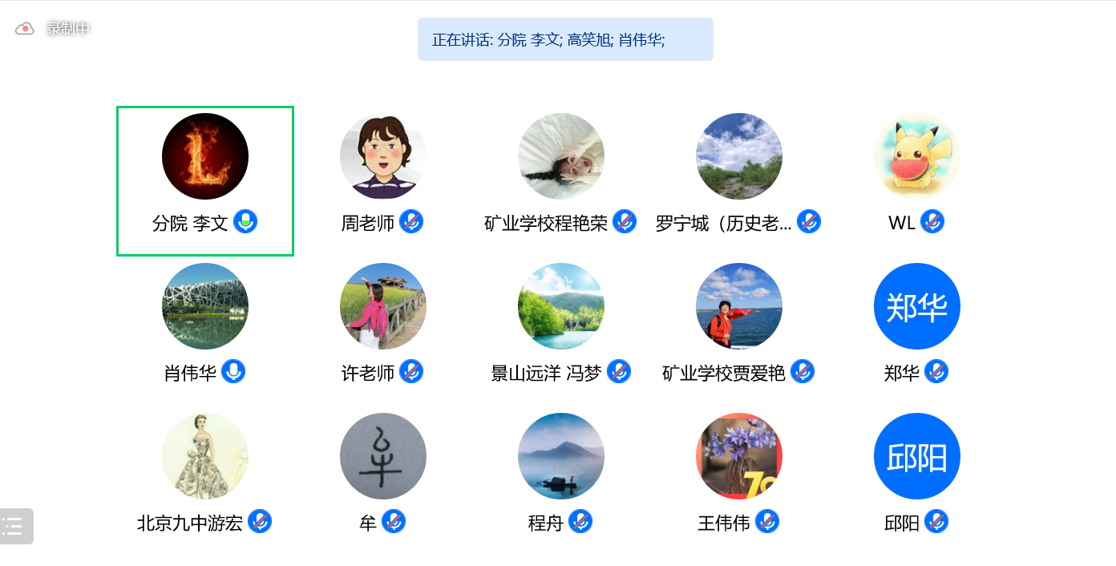The width and height of the screenshot is (1116, 566).
Task: Click the muted mic icon beside 北京九中游宏
Action: tap(260, 522)
